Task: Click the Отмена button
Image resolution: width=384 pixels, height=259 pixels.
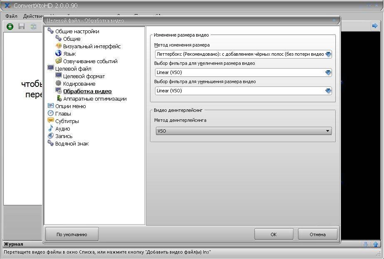Action: pos(318,234)
